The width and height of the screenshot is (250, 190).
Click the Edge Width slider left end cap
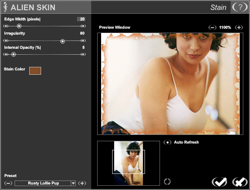6,26
